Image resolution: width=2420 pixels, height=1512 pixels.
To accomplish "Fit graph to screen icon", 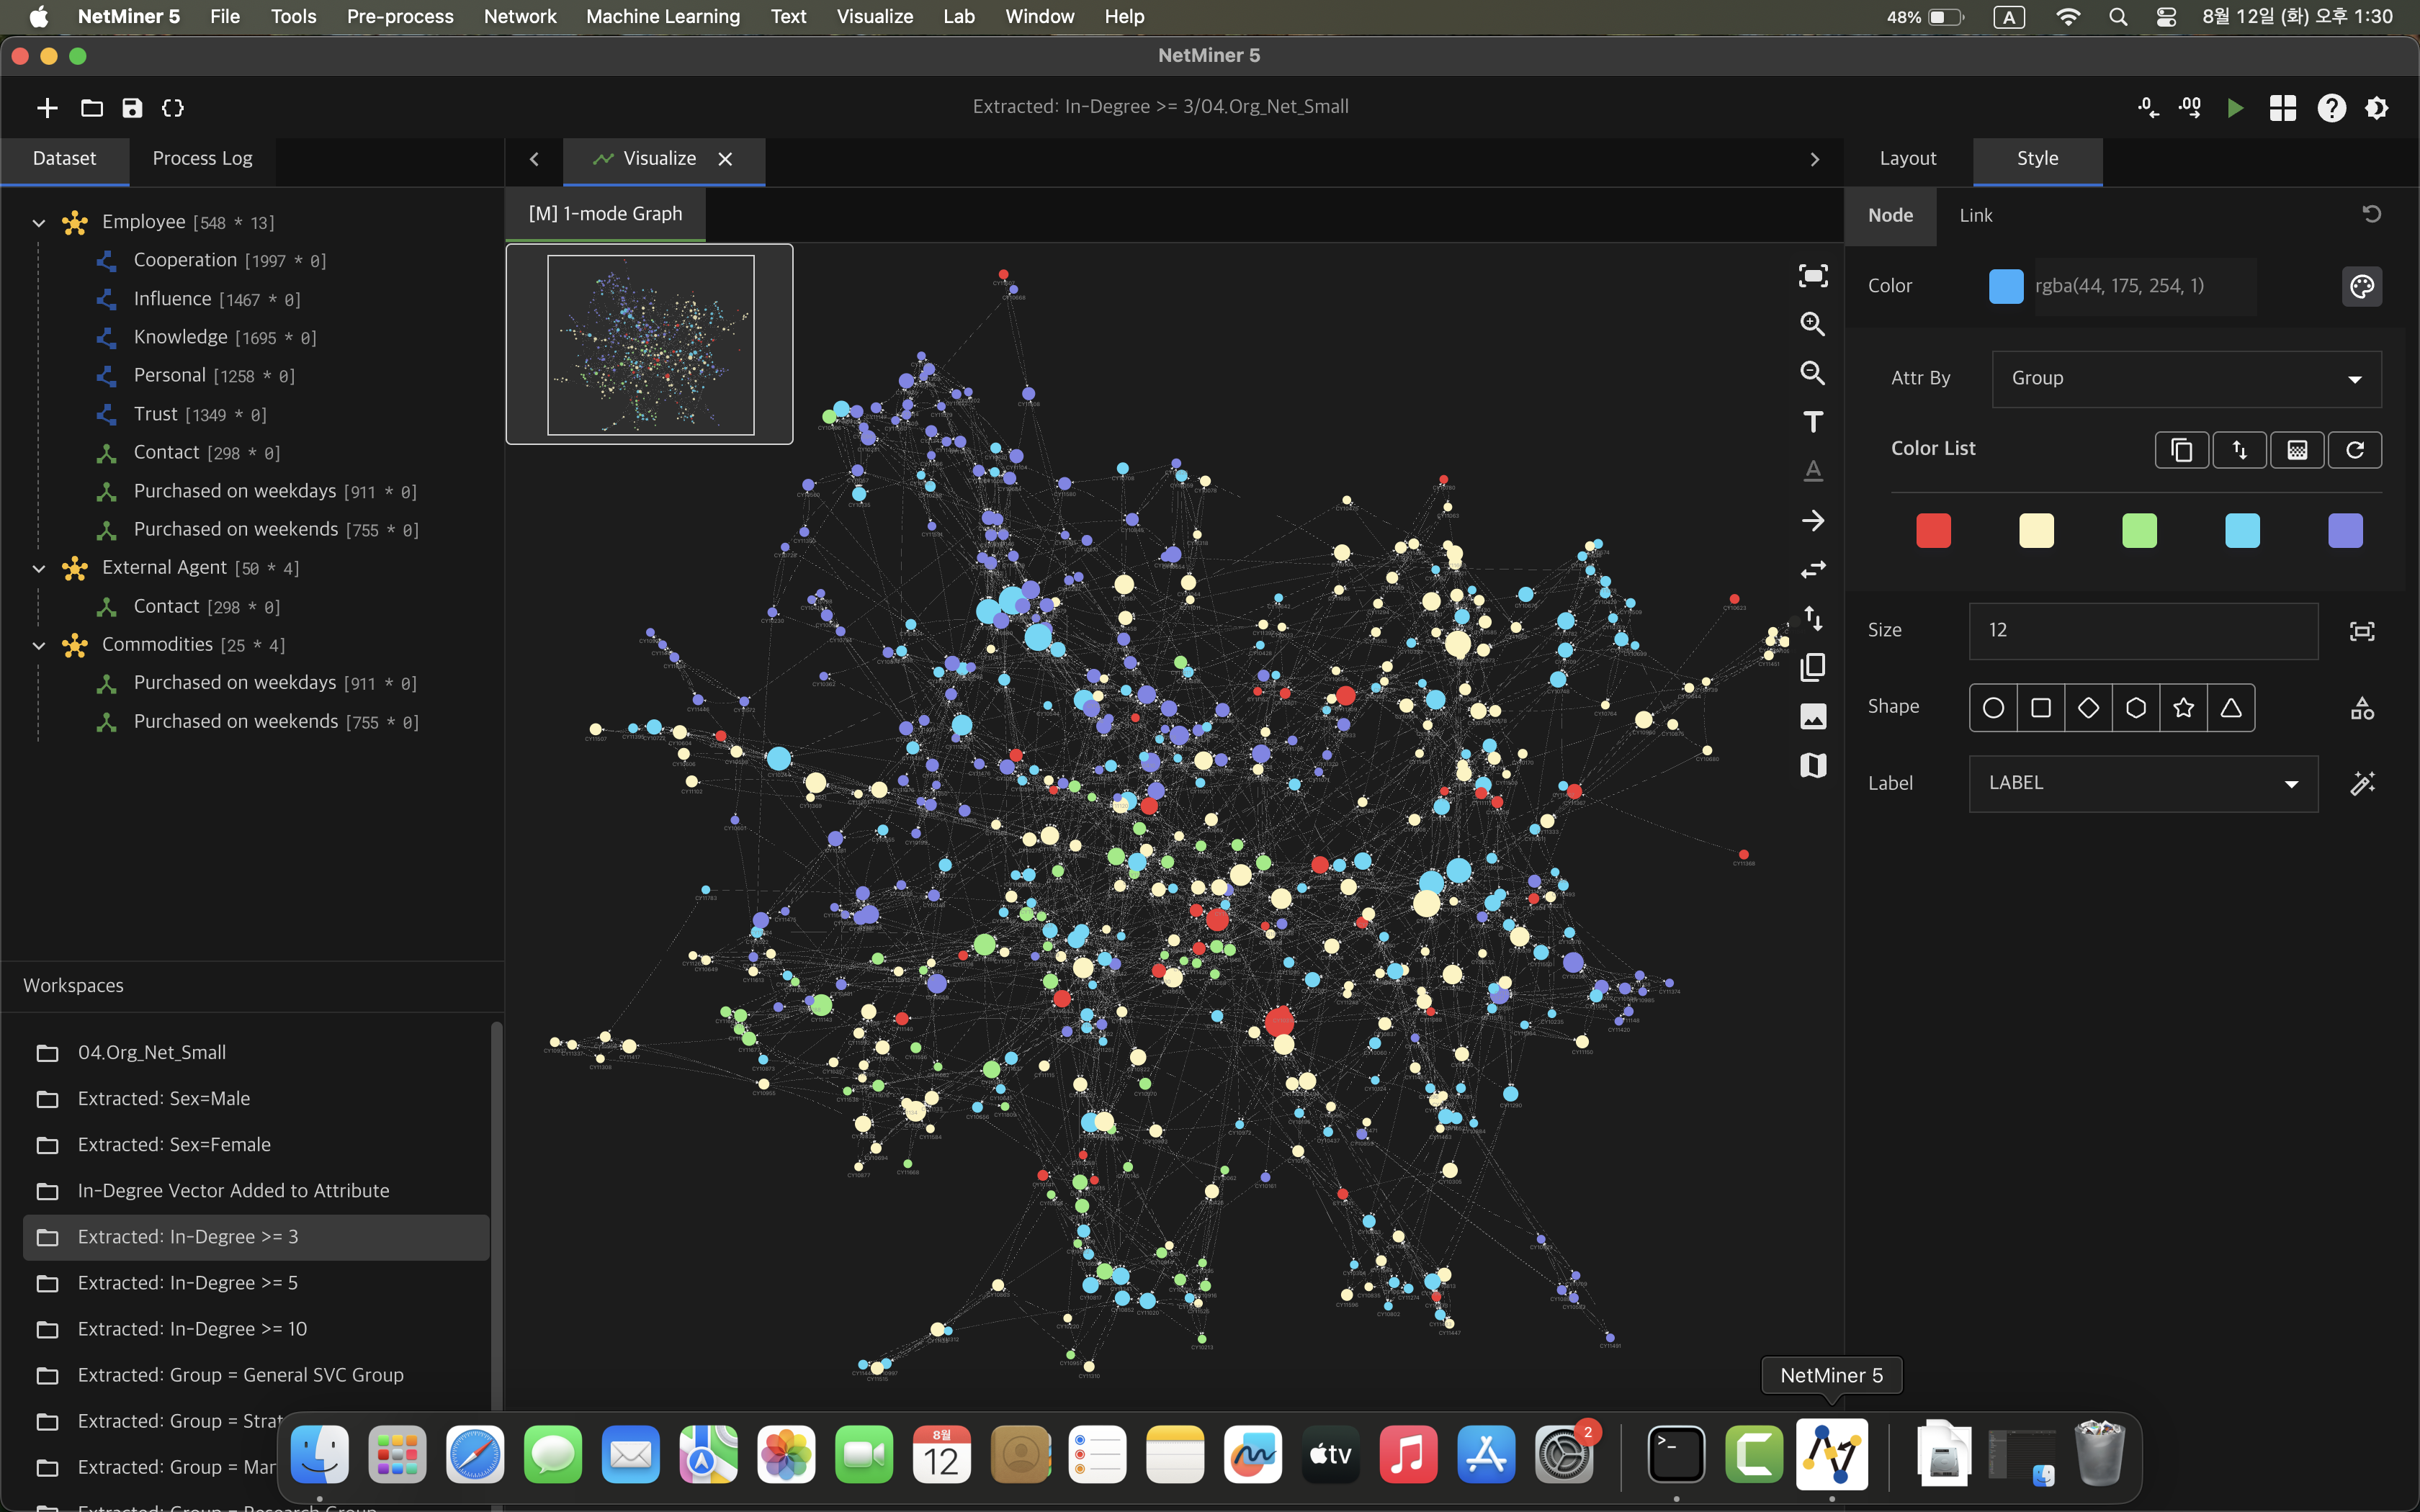I will click(1813, 276).
